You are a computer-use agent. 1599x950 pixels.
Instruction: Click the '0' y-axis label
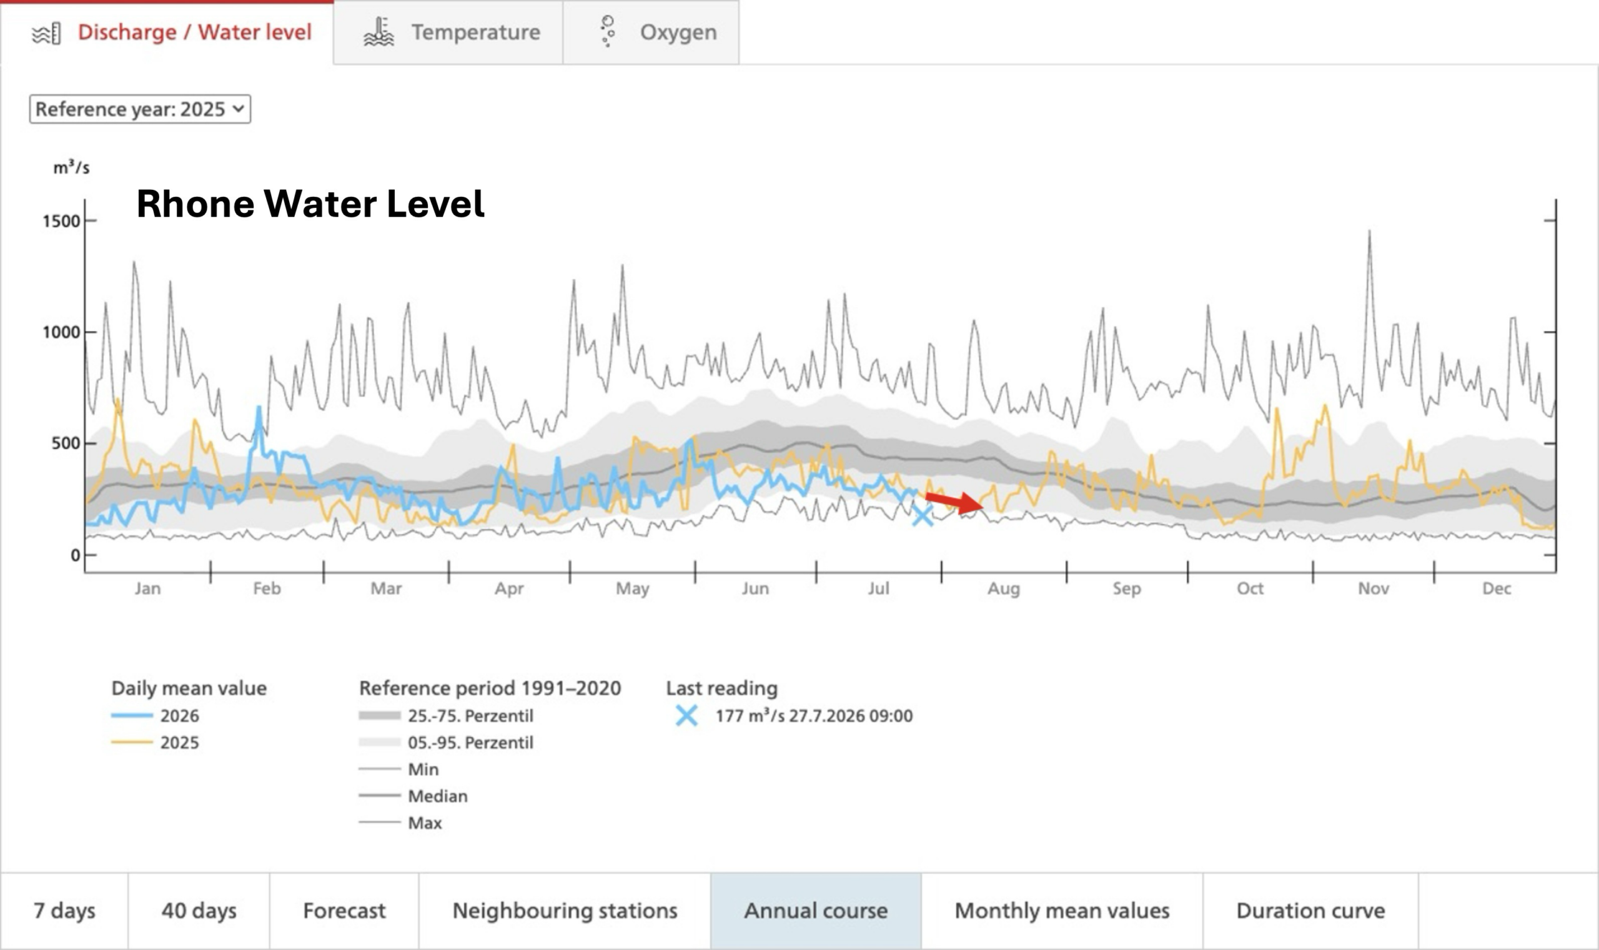[76, 555]
